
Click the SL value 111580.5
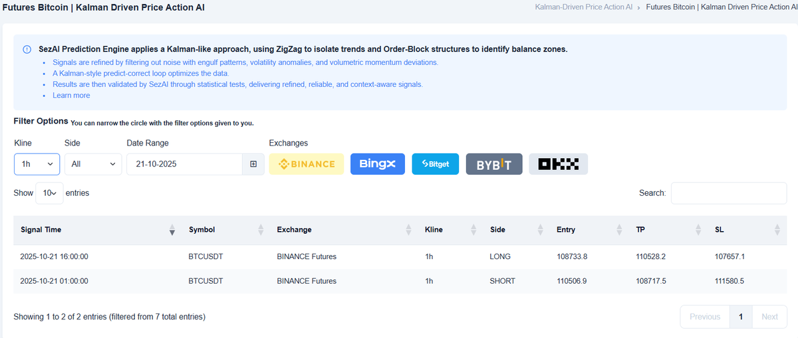click(x=730, y=281)
